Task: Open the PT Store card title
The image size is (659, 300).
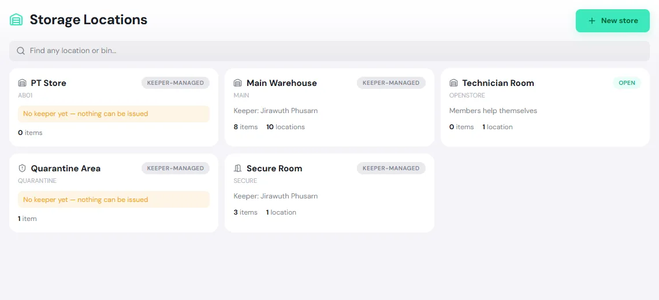Action: point(49,83)
